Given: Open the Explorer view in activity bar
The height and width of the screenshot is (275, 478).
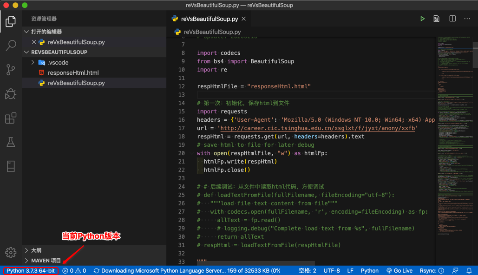Looking at the screenshot, I should [11, 21].
